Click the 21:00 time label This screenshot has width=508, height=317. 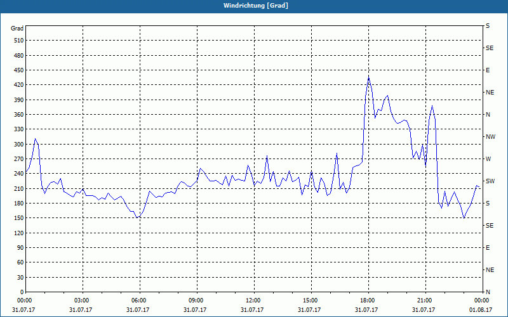coord(425,300)
